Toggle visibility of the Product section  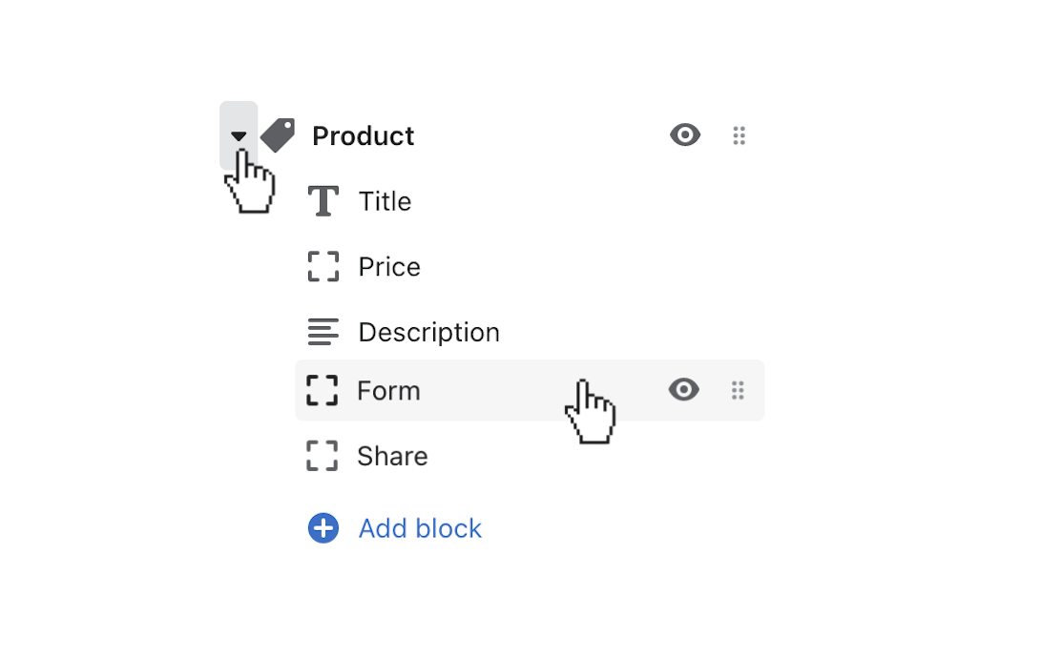click(685, 134)
